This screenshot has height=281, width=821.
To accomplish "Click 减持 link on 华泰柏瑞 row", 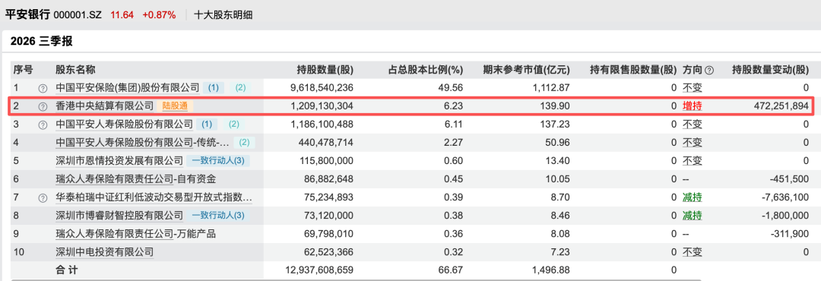I will (x=693, y=197).
